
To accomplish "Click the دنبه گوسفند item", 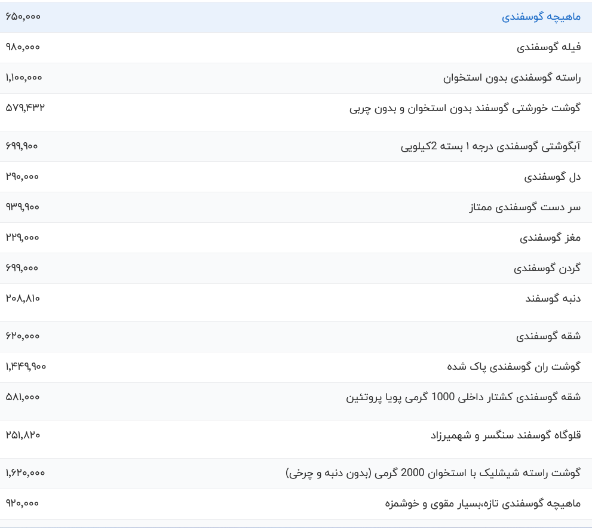I will click(553, 299).
